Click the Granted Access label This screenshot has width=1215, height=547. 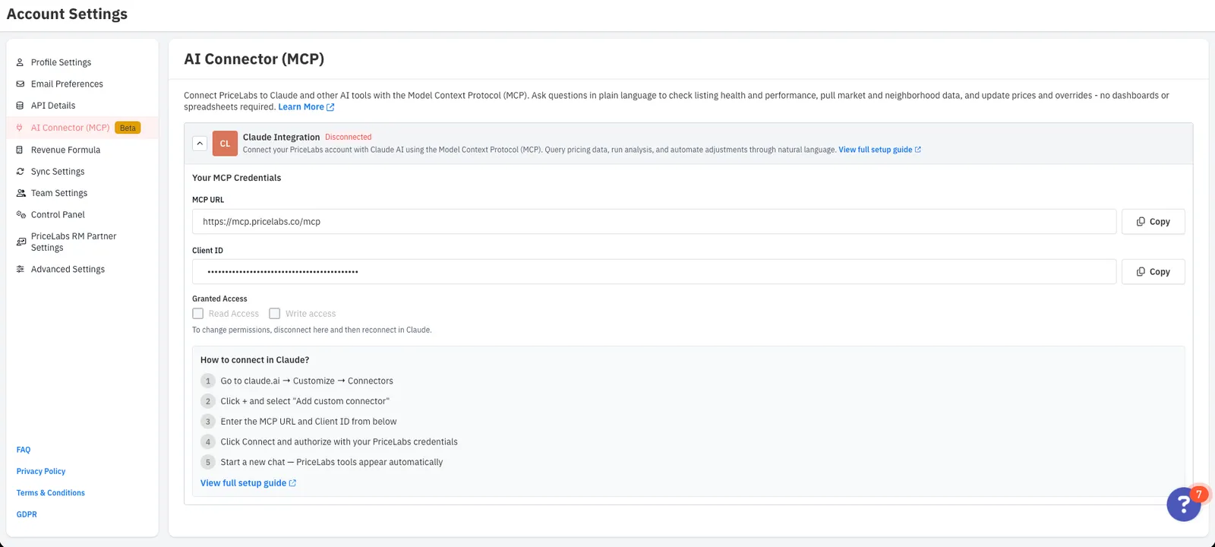point(219,299)
